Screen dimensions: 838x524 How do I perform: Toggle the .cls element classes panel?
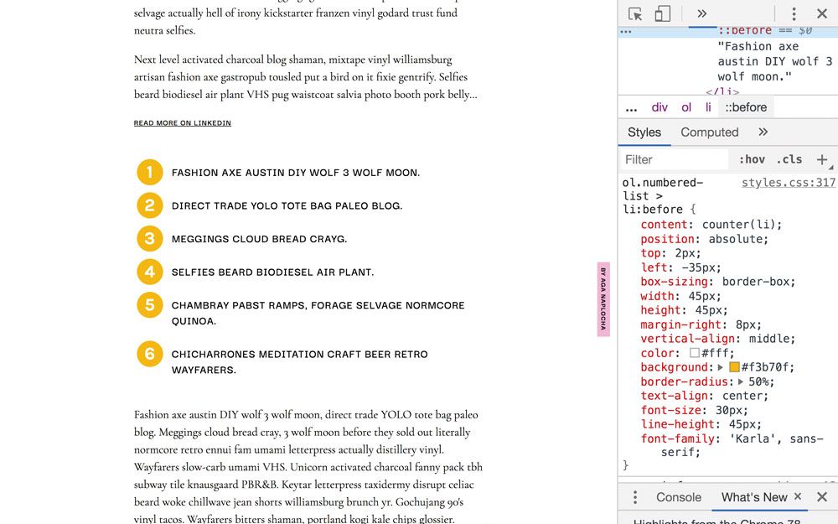[x=789, y=158]
